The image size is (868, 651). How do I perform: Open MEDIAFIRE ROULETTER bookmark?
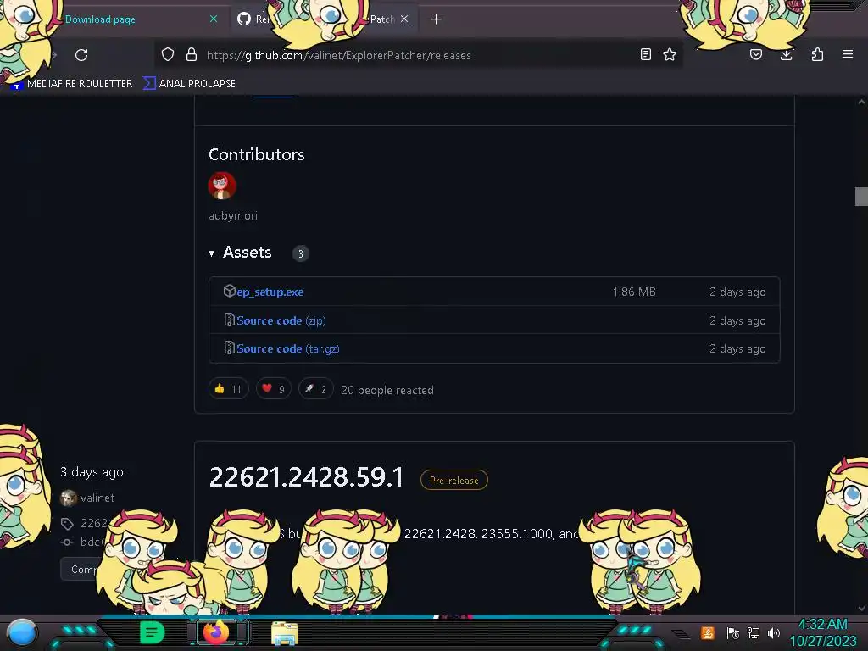72,84
